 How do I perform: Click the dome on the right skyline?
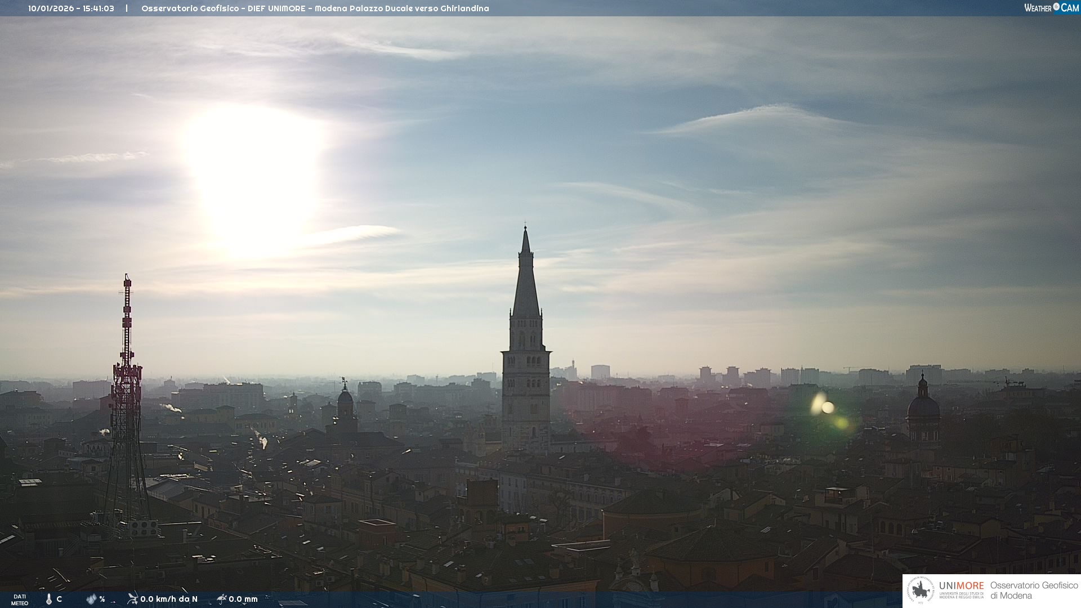tap(923, 406)
